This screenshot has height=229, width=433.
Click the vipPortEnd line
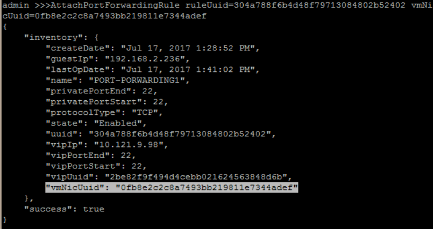pos(91,156)
